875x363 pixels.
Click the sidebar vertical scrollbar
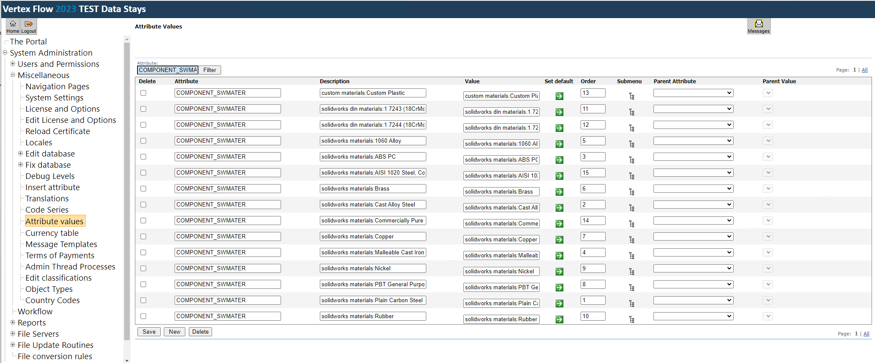pos(127,190)
